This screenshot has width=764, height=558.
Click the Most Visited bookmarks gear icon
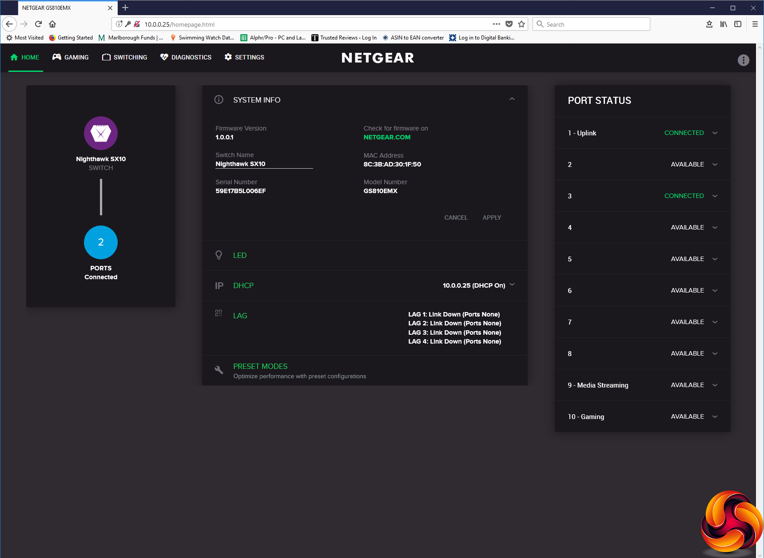(x=9, y=38)
